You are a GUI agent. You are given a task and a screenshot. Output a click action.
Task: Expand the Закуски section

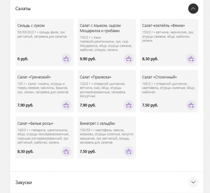[x=193, y=182]
